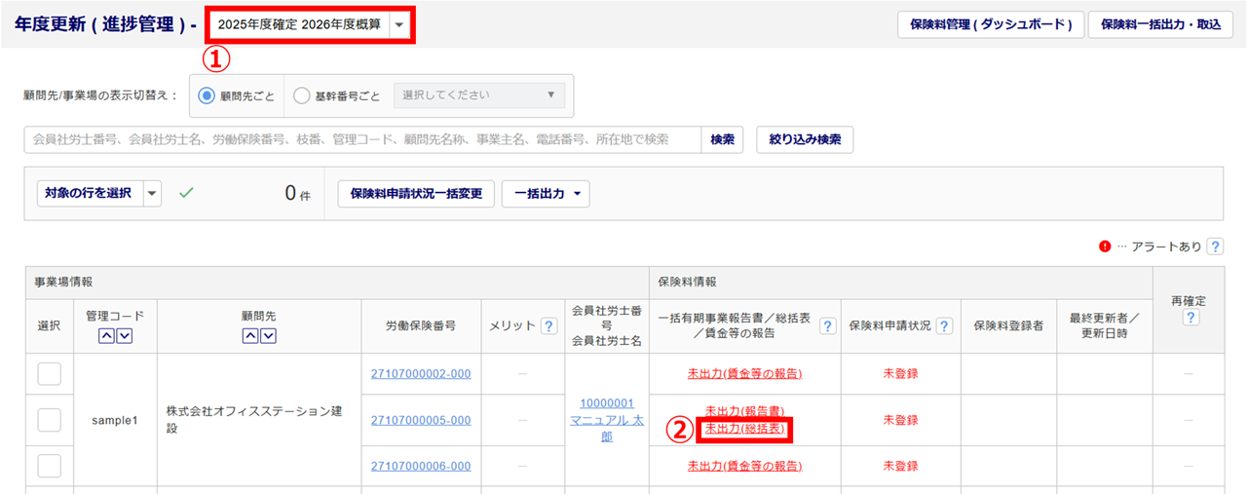
Task: Click 保険料一括出力・取込 button
Action: [x=1159, y=24]
